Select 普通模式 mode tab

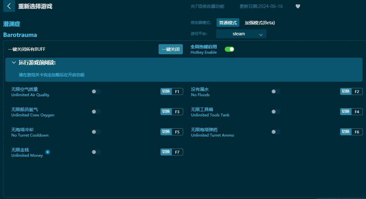228,23
